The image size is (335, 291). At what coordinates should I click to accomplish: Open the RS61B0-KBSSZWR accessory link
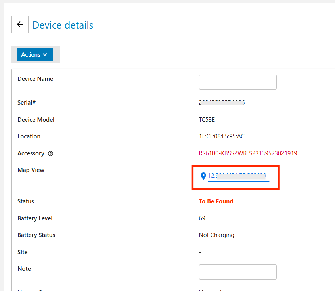(248, 153)
